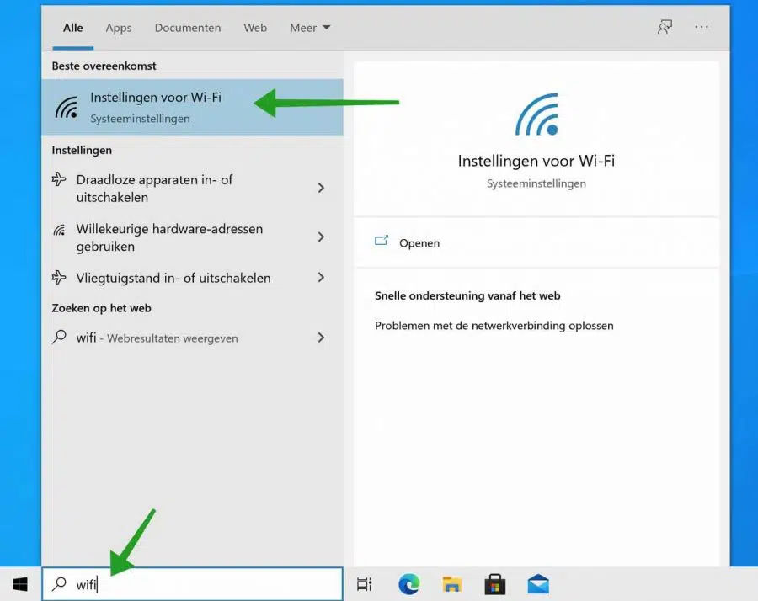The image size is (758, 601).
Task: Open Microsoft Store from the taskbar
Action: point(495,584)
